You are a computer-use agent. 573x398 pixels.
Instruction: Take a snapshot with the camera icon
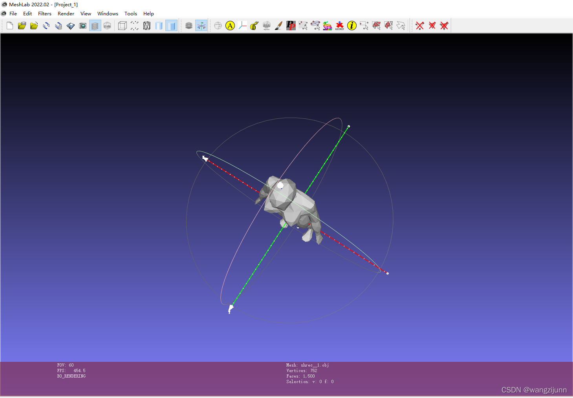pos(83,26)
